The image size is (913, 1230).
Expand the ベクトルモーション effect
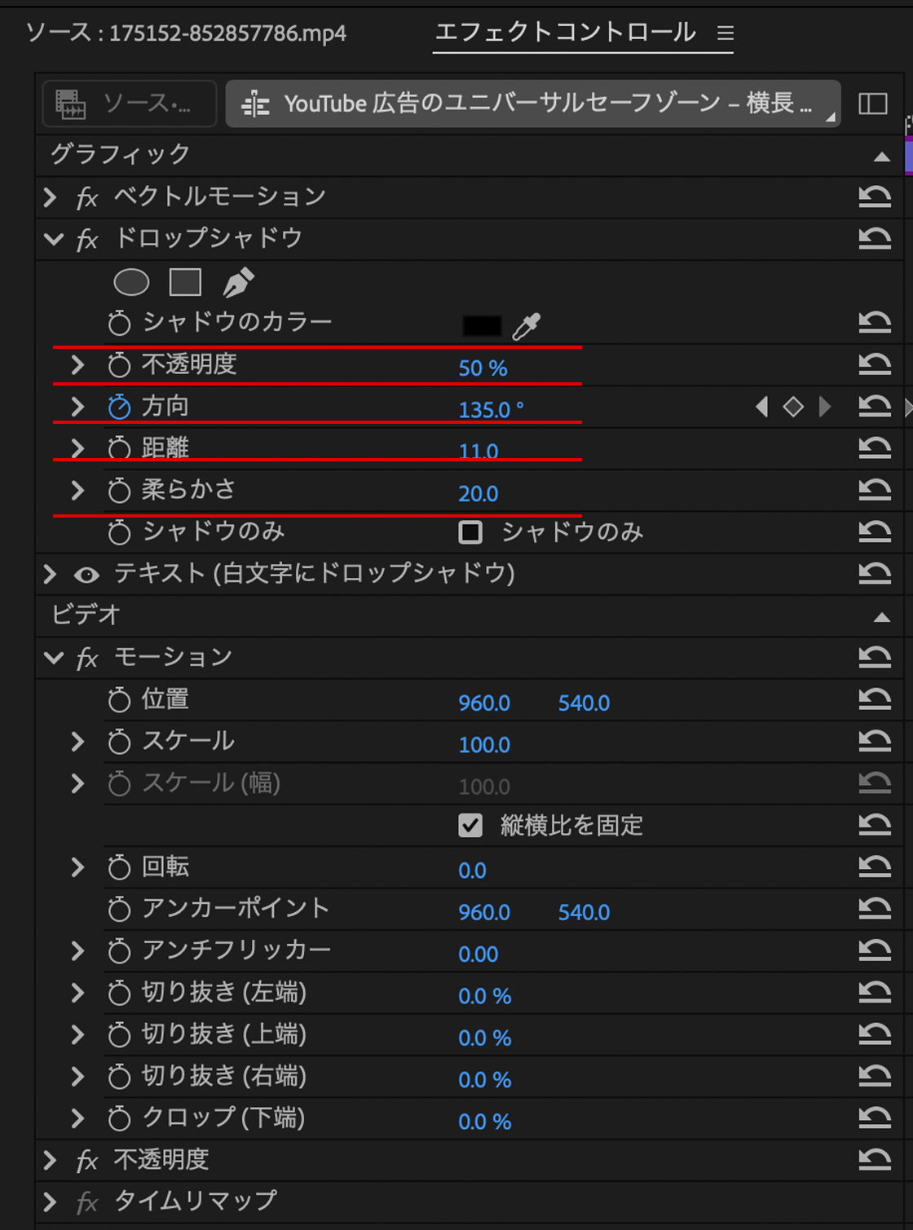pos(51,197)
